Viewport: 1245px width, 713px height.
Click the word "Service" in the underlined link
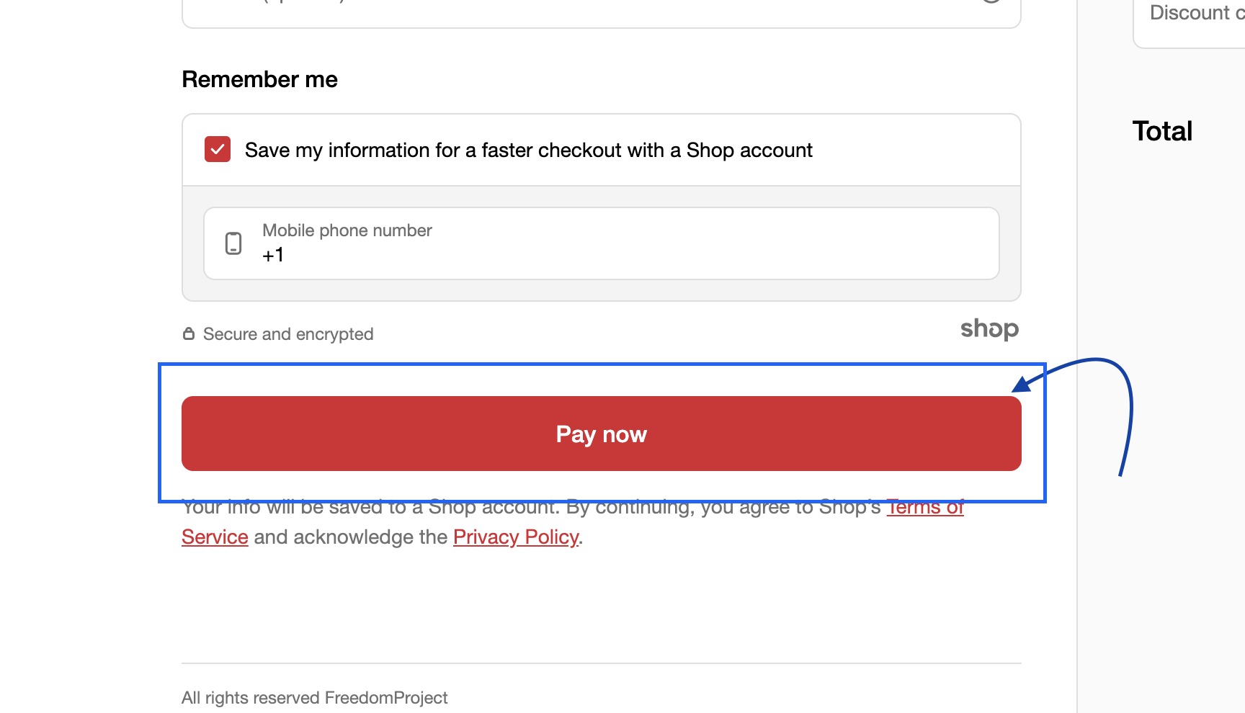coord(215,537)
